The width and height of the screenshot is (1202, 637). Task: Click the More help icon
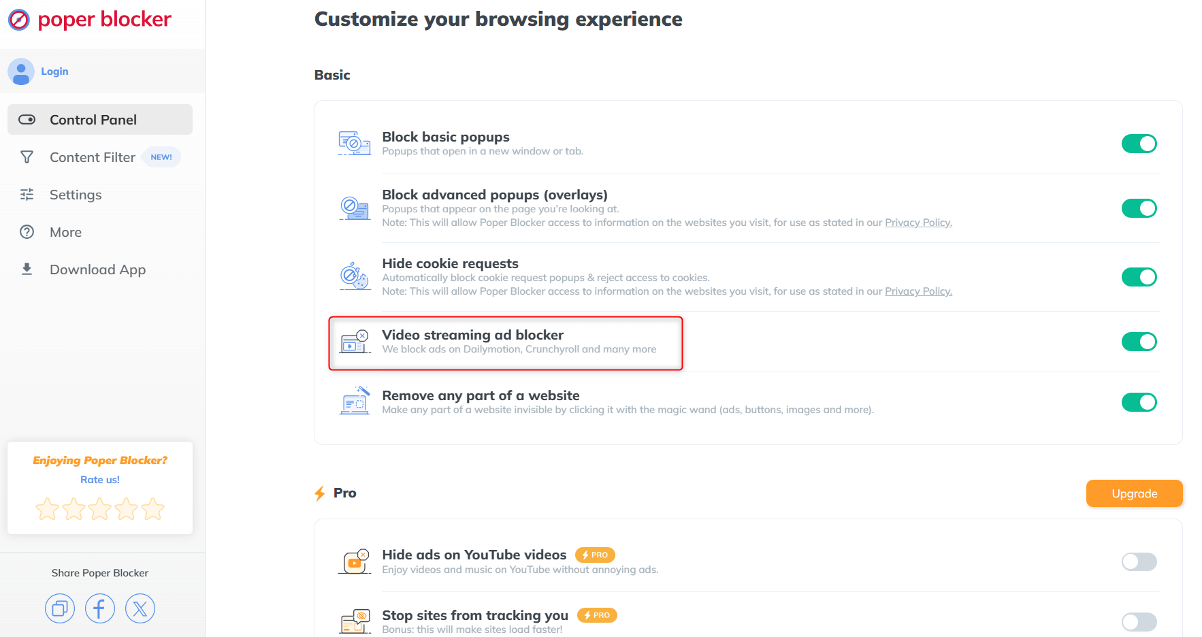pyautogui.click(x=27, y=231)
